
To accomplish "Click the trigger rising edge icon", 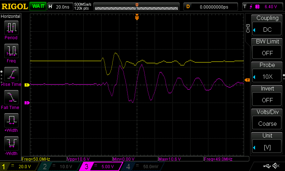I will click(251, 7).
